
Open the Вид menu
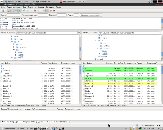tap(25, 7)
